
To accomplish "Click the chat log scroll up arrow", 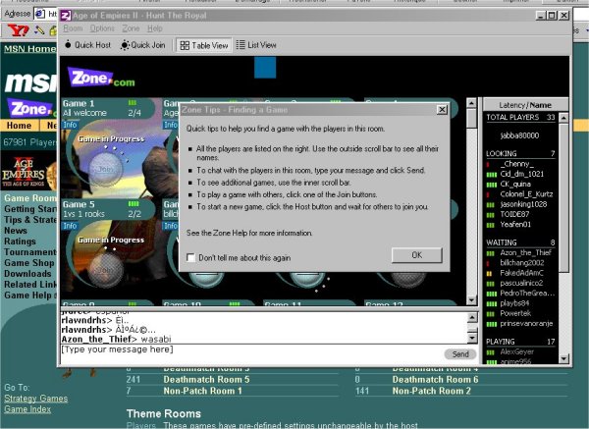I will click(472, 318).
